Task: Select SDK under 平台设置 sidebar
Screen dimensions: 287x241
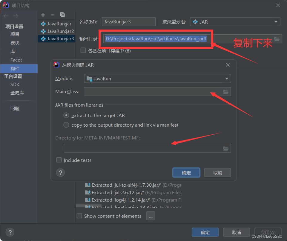Action: 15,84
